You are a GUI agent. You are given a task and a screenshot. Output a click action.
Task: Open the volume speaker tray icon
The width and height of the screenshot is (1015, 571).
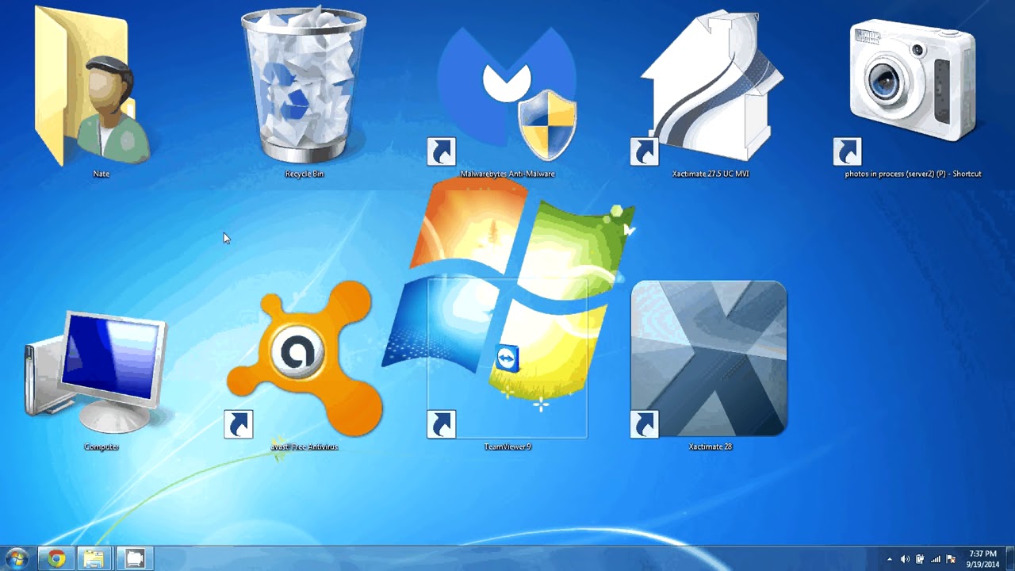[x=905, y=559]
